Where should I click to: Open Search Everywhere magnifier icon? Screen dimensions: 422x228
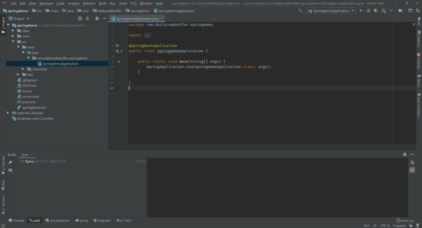pyautogui.click(x=418, y=11)
